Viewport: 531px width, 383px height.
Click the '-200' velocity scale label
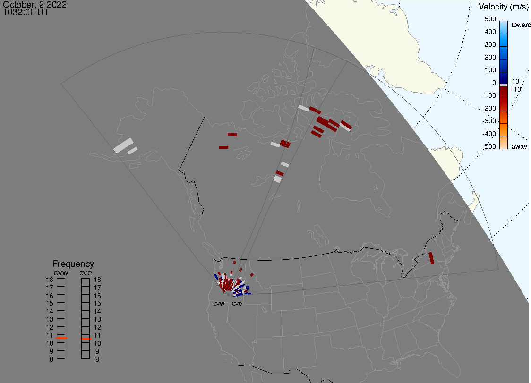[x=489, y=108]
